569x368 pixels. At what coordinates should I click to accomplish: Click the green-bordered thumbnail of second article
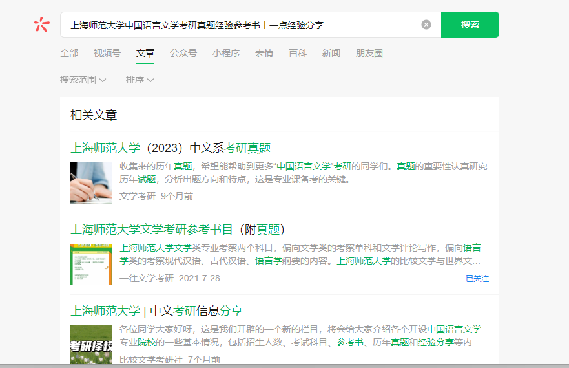(91, 265)
